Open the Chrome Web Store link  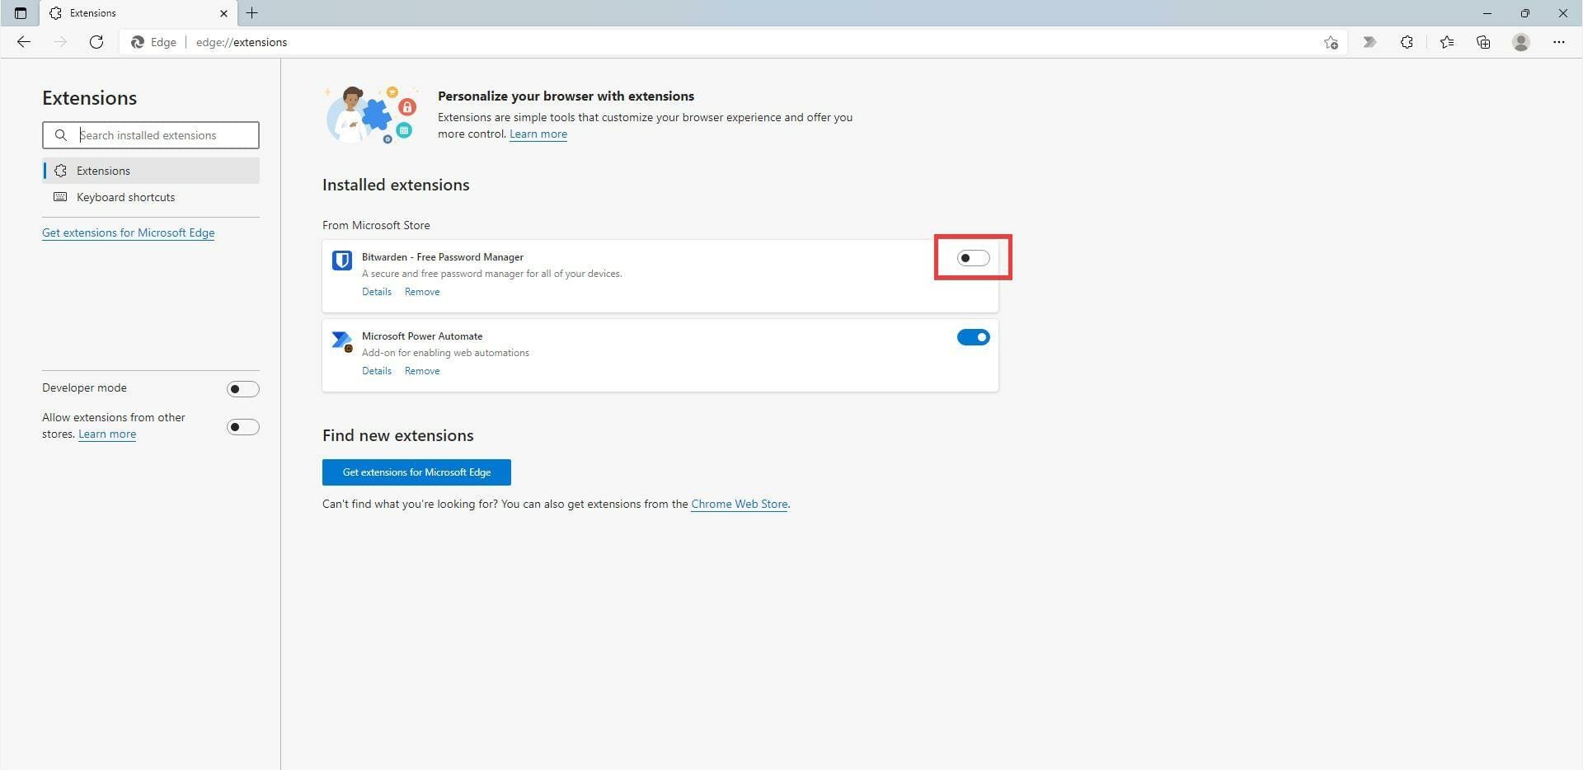point(739,504)
